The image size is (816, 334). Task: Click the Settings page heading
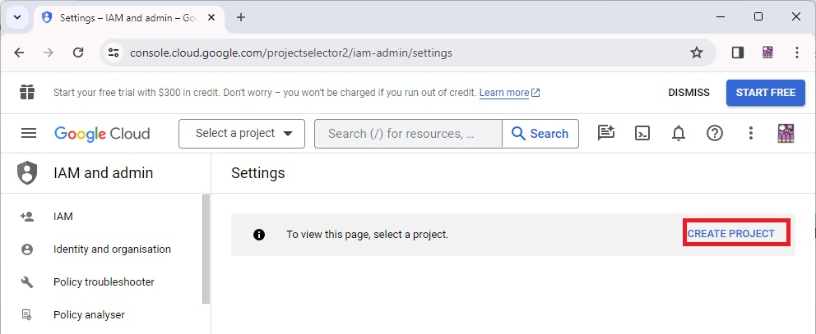[x=258, y=173]
